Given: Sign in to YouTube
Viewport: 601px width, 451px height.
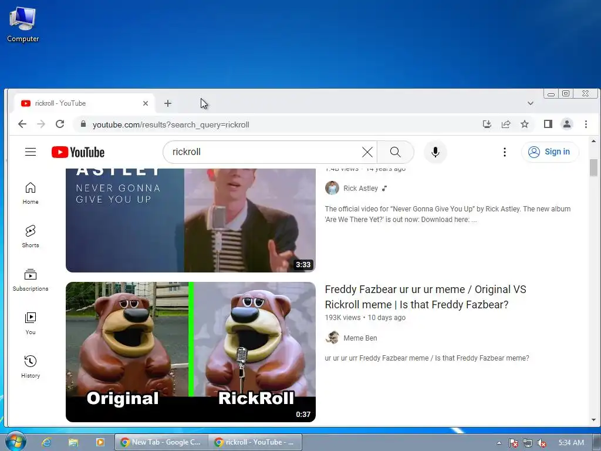Looking at the screenshot, I should [549, 152].
